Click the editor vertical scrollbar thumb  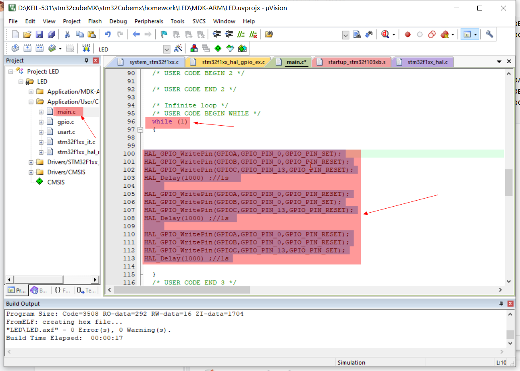tap(509, 182)
